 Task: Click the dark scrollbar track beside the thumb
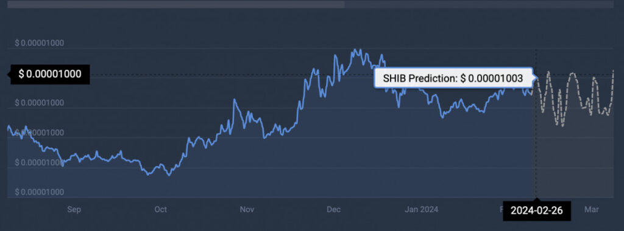coord(479,4)
